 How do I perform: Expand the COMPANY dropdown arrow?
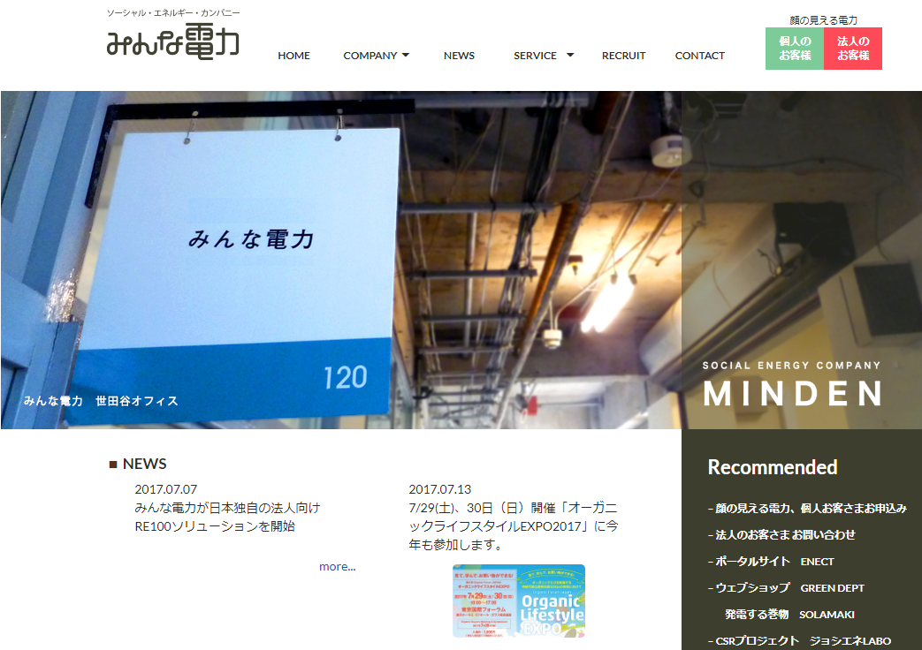click(x=406, y=55)
